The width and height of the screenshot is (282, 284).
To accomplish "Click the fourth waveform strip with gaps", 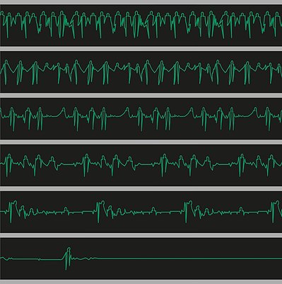I will [141, 165].
